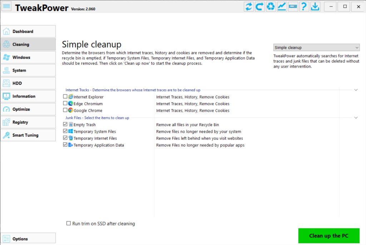Tick the Edge Chromium checkbox
Screen dimensions: 366x245
(x=65, y=103)
